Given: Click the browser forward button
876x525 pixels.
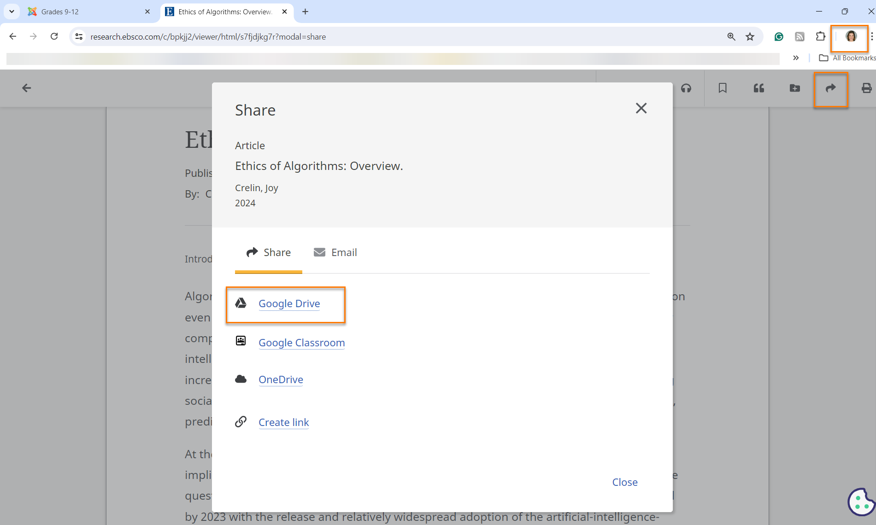Looking at the screenshot, I should tap(33, 36).
